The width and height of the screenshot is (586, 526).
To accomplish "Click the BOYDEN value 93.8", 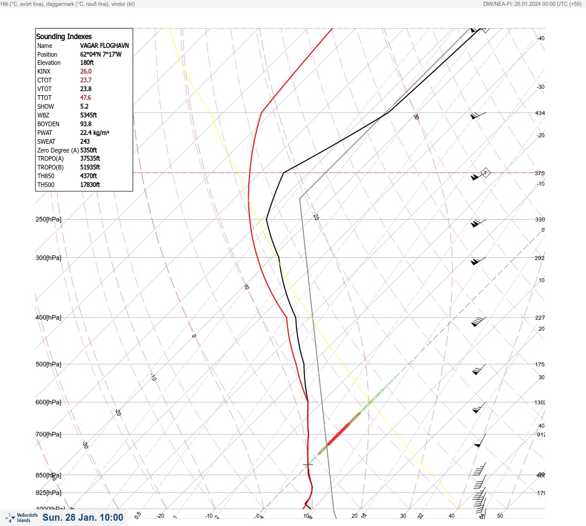I will (x=85, y=124).
